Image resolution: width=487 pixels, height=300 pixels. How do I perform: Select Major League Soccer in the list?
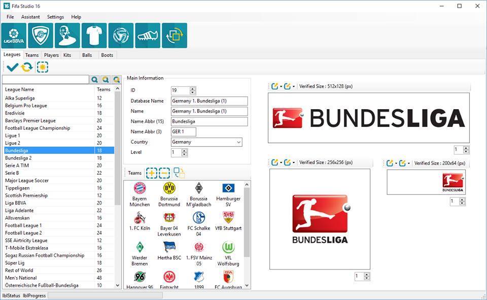pos(59,180)
